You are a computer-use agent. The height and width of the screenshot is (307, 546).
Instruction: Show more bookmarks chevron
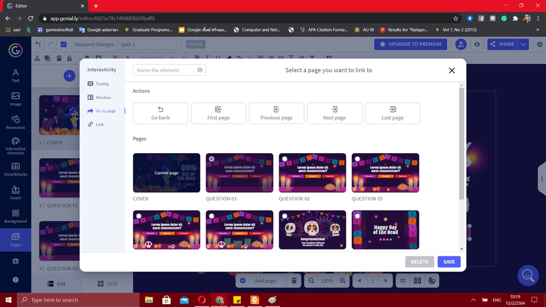coord(538,30)
